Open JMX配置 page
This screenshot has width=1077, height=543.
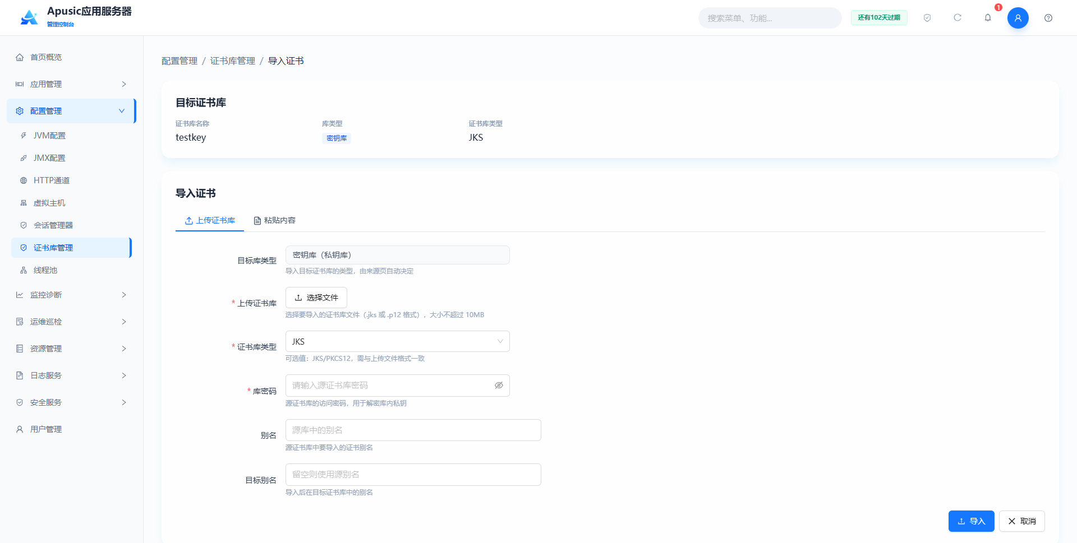coord(71,158)
